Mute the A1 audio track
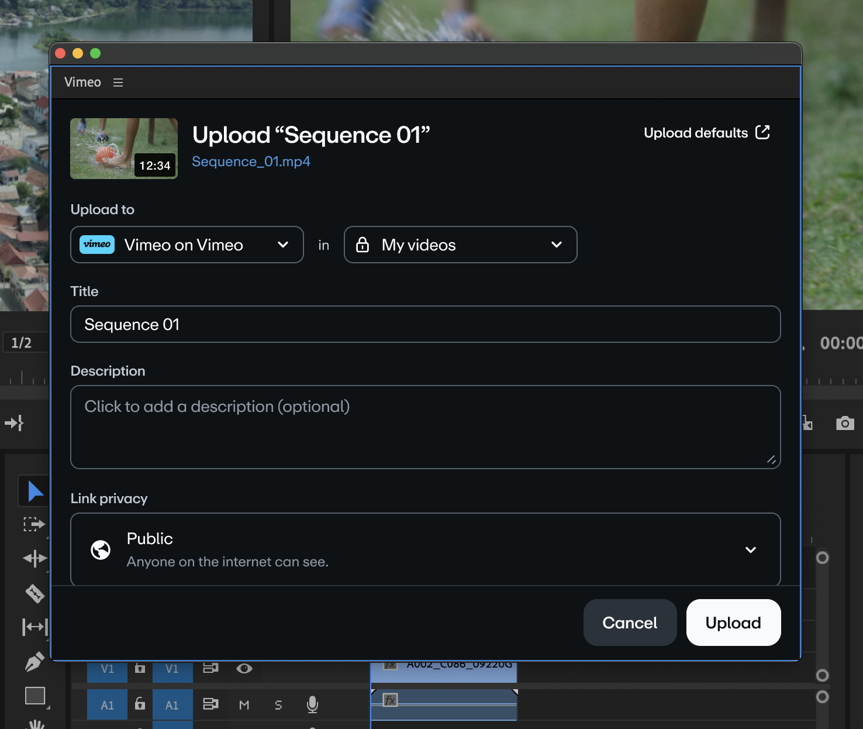The height and width of the screenshot is (729, 863). tap(244, 705)
